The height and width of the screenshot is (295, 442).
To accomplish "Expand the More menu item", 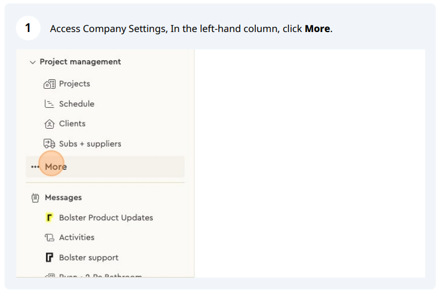I will (x=56, y=167).
